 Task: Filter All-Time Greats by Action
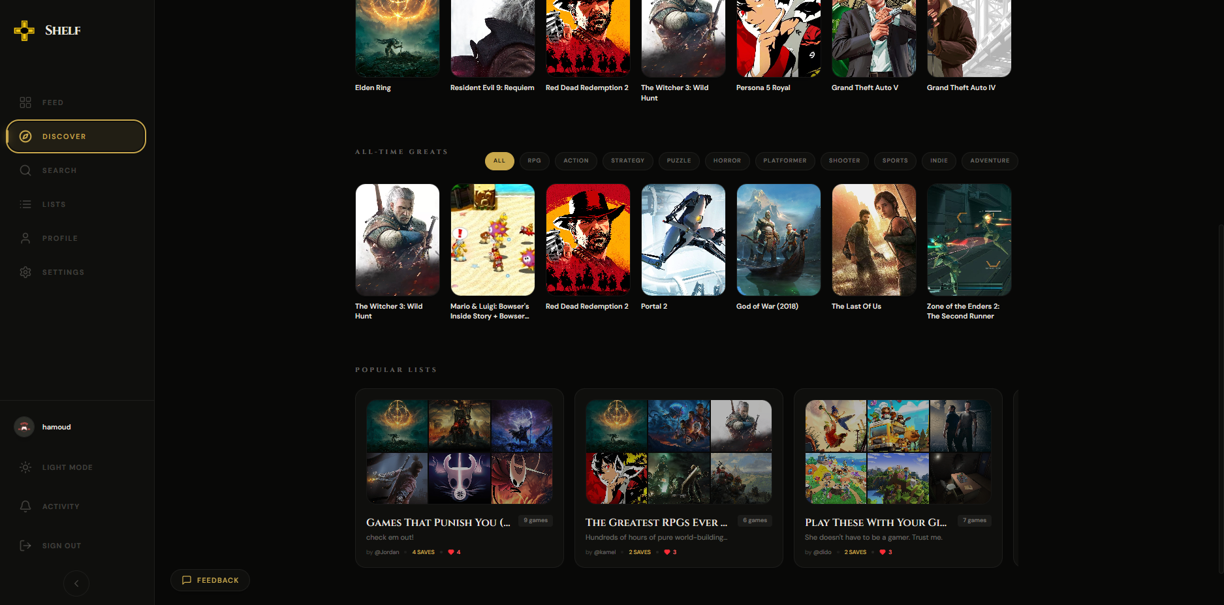coord(576,161)
